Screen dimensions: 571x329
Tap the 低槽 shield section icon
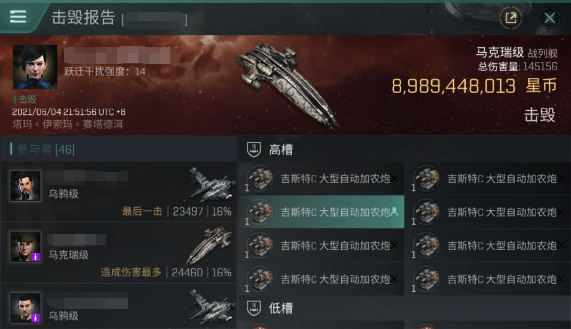[254, 308]
